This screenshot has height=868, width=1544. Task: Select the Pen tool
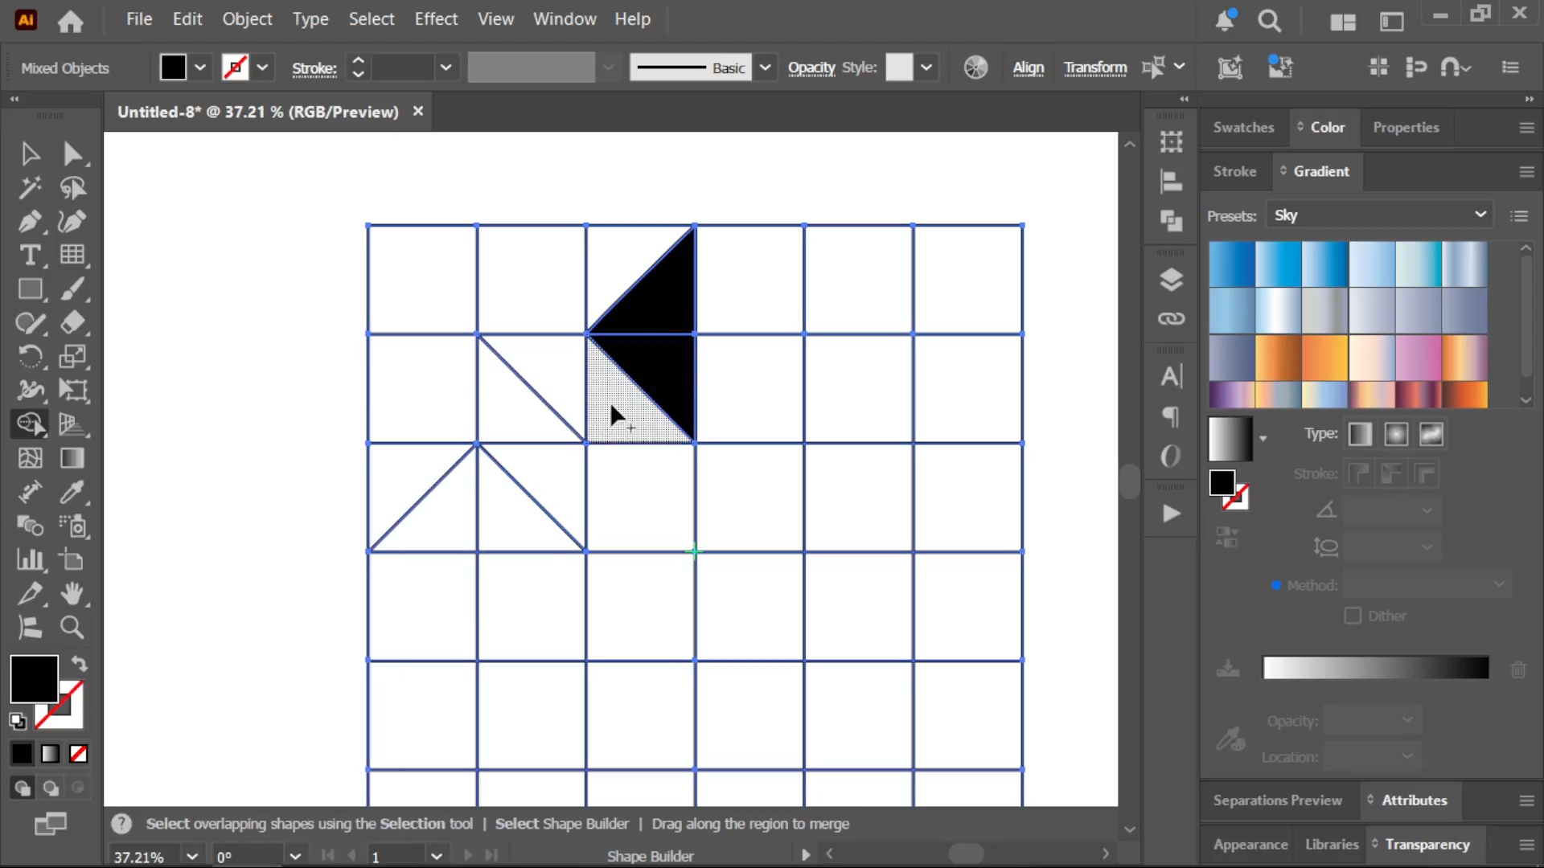(30, 222)
